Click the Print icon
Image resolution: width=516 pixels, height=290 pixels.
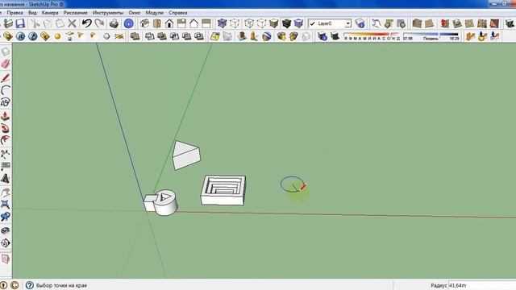click(114, 23)
